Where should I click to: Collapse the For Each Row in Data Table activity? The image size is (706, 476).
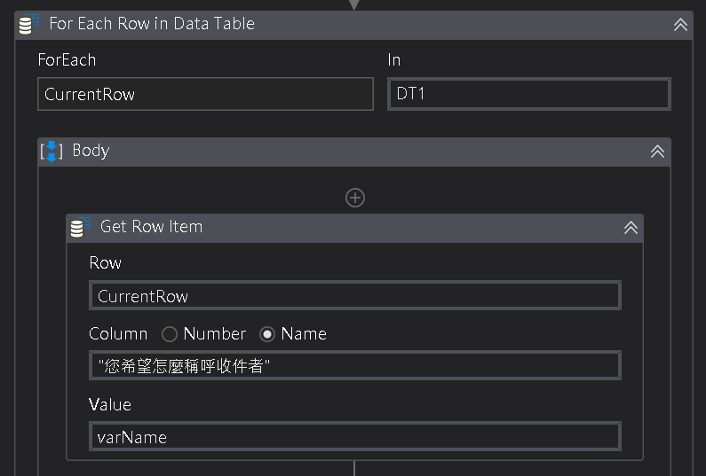point(680,25)
